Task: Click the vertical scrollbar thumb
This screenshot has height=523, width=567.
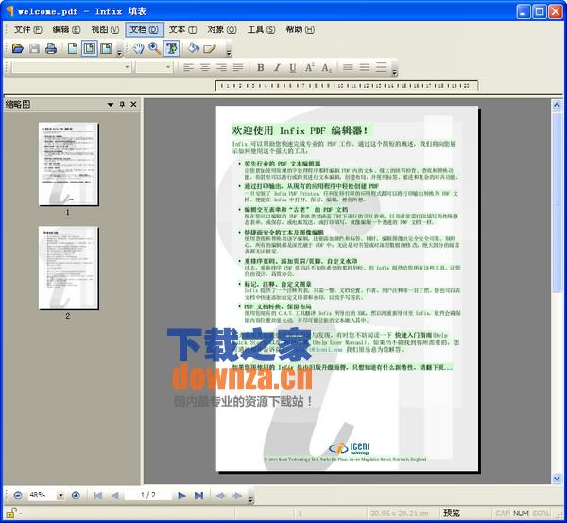Action: tap(557, 201)
